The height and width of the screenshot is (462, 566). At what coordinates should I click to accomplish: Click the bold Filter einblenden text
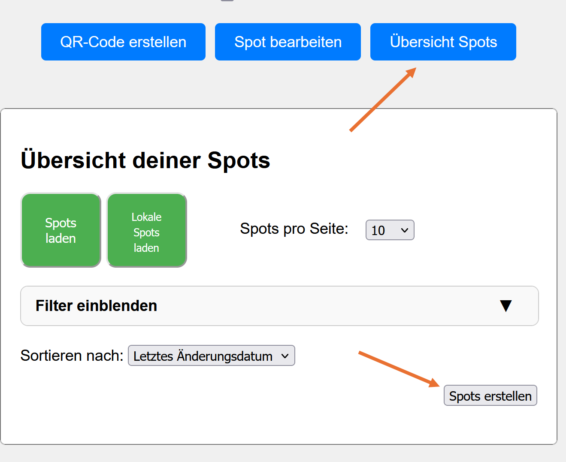96,306
